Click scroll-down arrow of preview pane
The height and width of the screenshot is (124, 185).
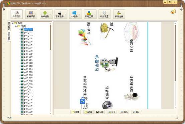coord(175,107)
